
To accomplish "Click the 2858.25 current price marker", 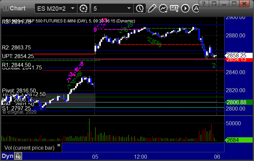I will tap(238, 55).
